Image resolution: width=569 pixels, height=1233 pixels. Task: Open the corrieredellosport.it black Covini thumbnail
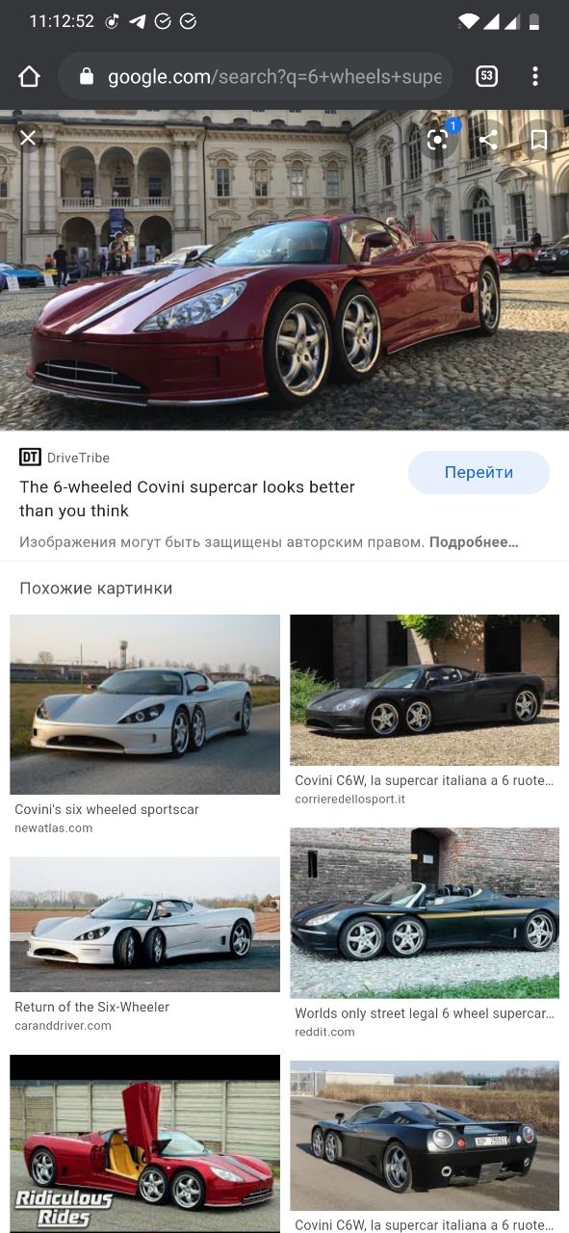[x=425, y=690]
